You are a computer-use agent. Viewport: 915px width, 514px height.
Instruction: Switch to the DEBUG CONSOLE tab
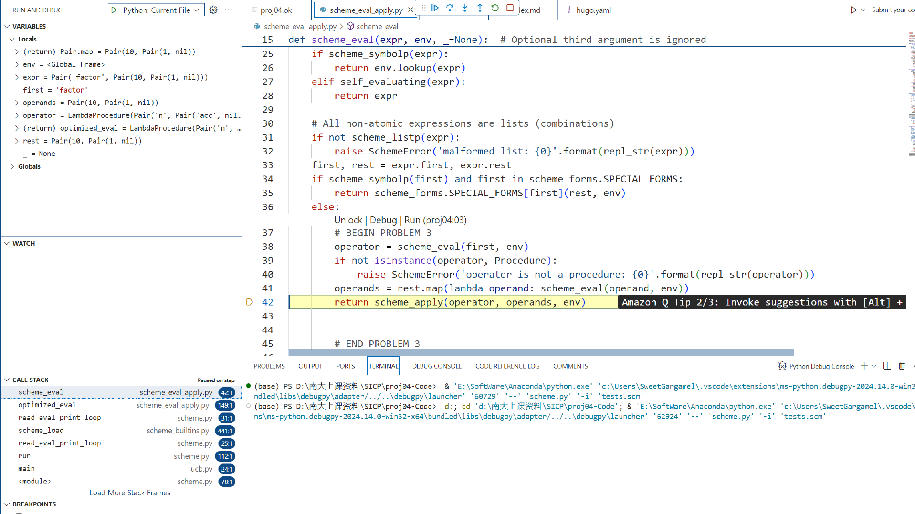pos(436,366)
